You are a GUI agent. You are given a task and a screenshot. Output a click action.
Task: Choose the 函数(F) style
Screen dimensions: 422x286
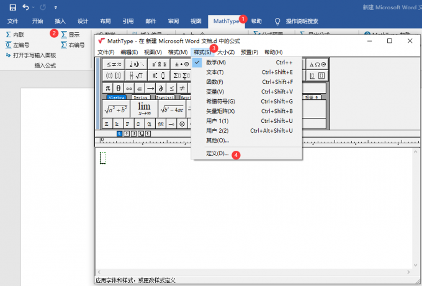coord(246,82)
